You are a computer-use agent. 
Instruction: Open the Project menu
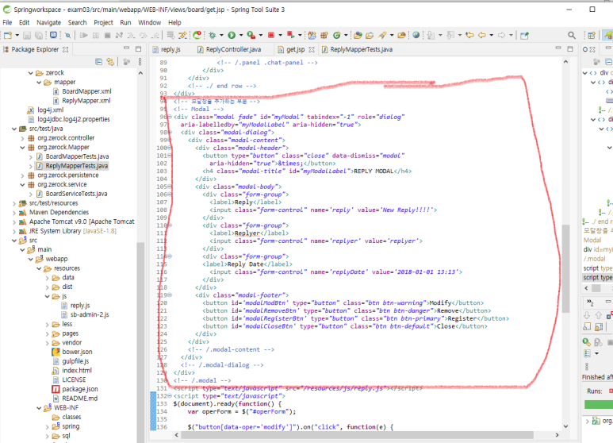(103, 22)
